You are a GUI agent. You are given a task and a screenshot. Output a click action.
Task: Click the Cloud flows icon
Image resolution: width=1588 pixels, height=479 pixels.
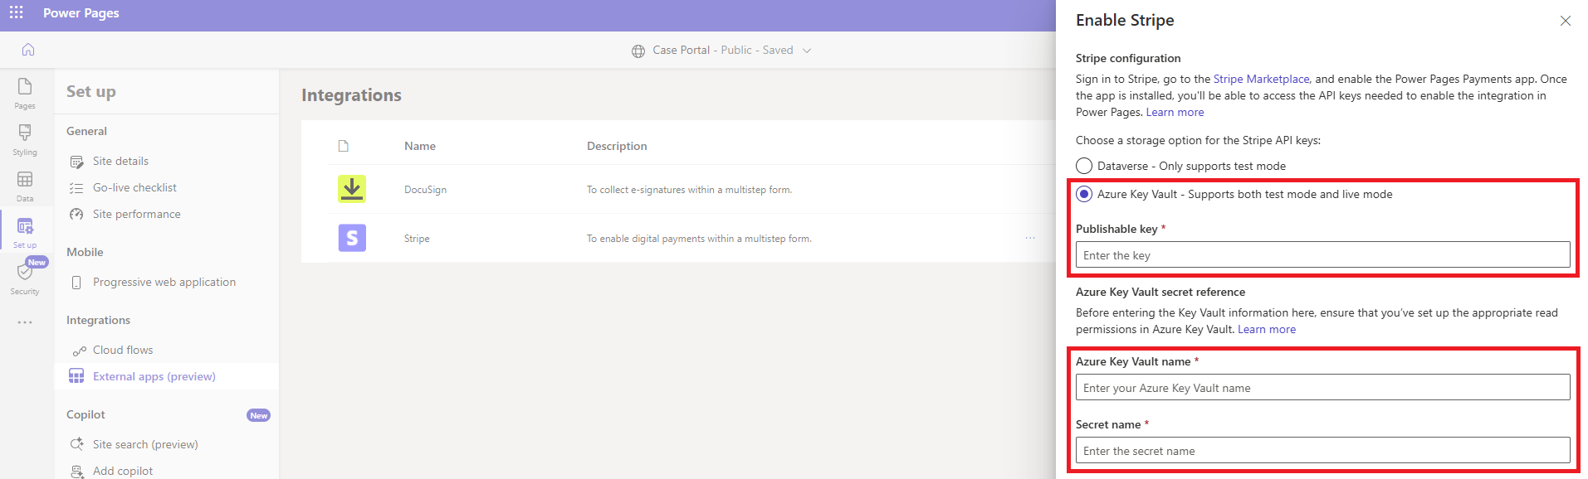79,351
